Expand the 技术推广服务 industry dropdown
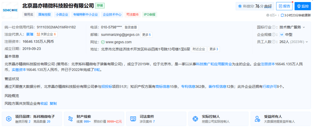The height and width of the screenshot is (128, 313). [x=304, y=27]
